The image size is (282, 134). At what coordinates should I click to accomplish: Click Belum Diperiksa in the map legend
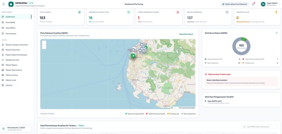pos(188,114)
